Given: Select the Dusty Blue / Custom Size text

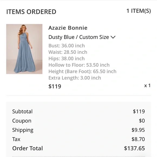Looking at the screenshot, I should pyautogui.click(x=78, y=37).
